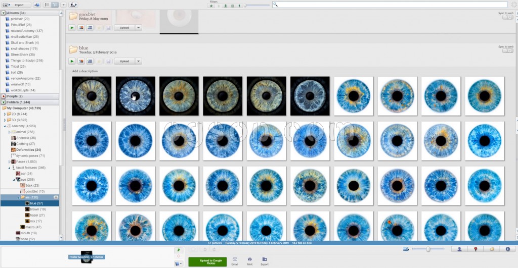Click Upload button for goodSet folder
The width and height of the screenshot is (518, 268).
pyautogui.click(x=124, y=28)
